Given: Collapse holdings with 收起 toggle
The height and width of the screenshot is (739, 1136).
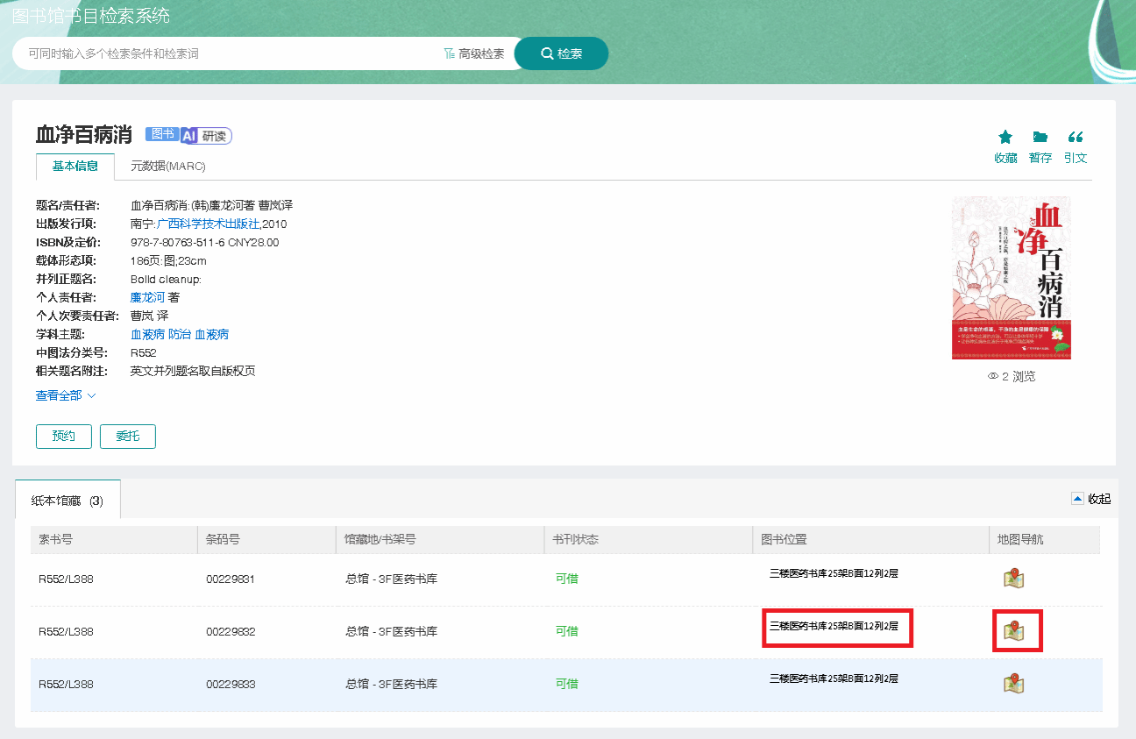Looking at the screenshot, I should pos(1091,499).
